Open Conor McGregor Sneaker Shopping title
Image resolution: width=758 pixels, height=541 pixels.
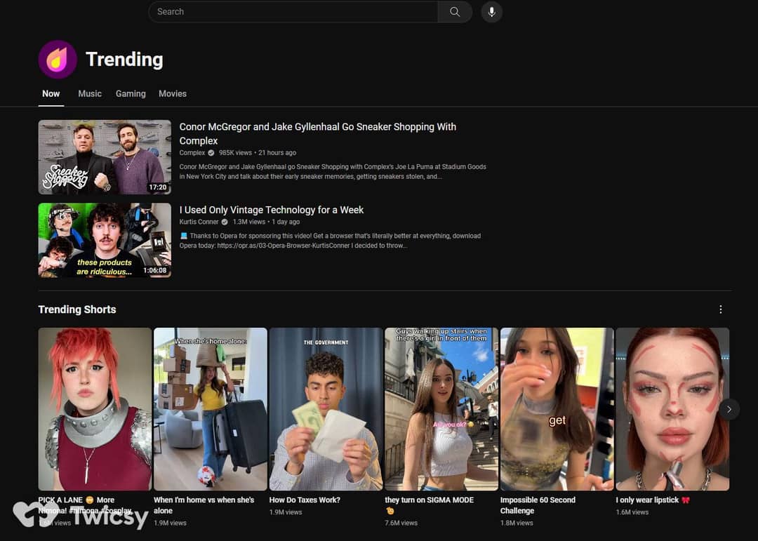(318, 133)
